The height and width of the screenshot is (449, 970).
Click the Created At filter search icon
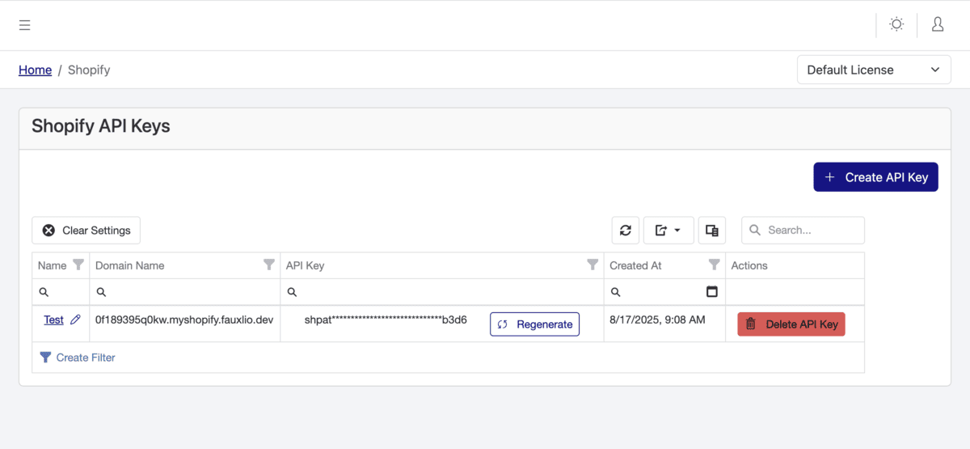coord(615,292)
